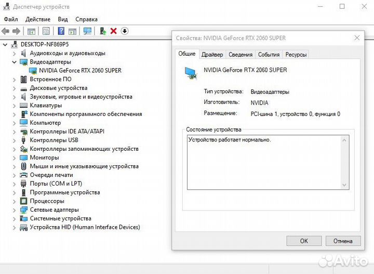The width and height of the screenshot is (374, 274).
Task: Click the Клавиатуры keyboard icon
Action: pyautogui.click(x=23, y=105)
